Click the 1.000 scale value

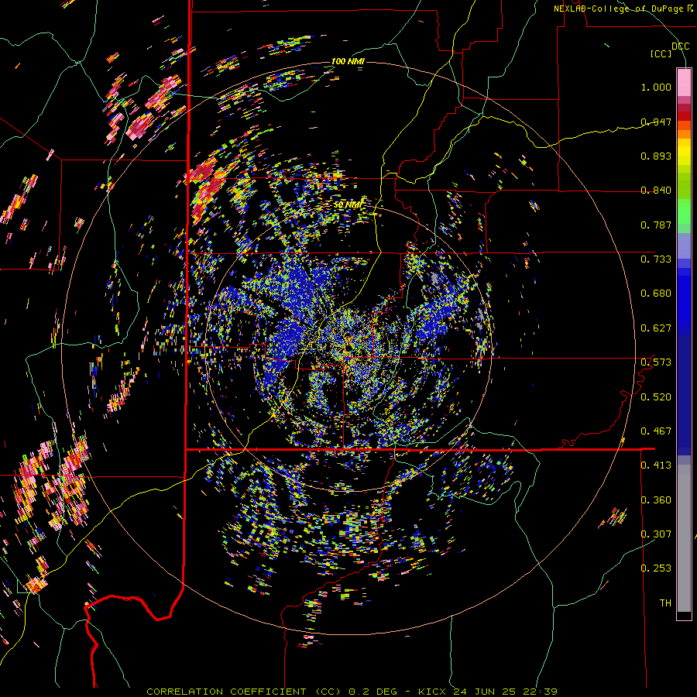click(x=656, y=87)
